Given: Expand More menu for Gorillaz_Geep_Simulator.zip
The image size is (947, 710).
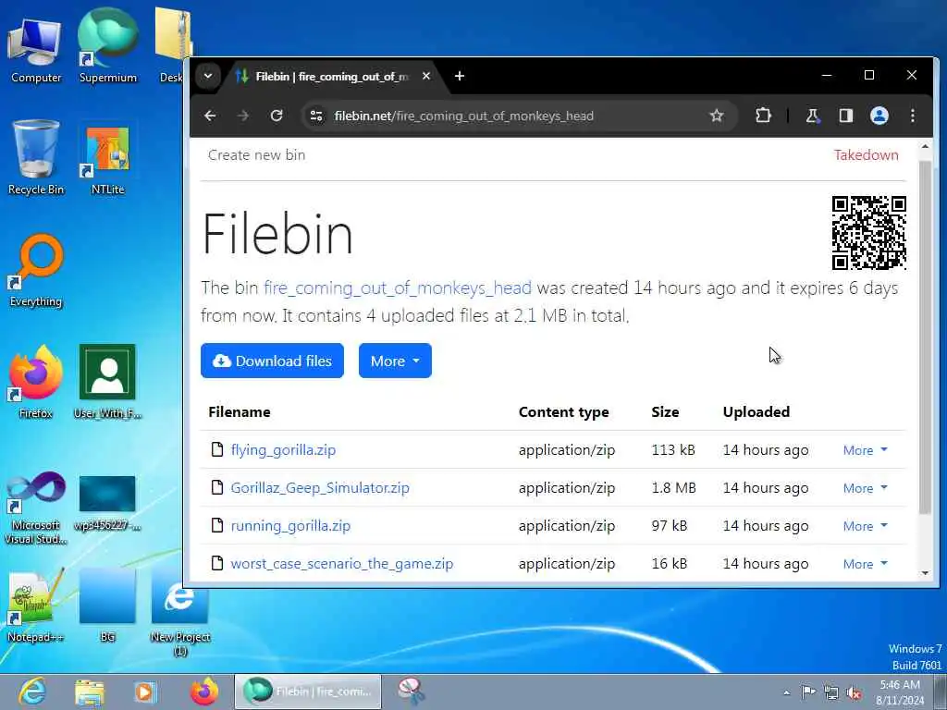Looking at the screenshot, I should [x=866, y=488].
